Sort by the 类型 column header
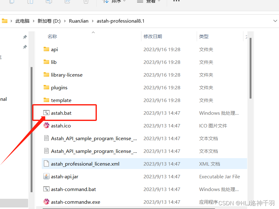Image resolution: width=279 pixels, height=209 pixels. 204,36
